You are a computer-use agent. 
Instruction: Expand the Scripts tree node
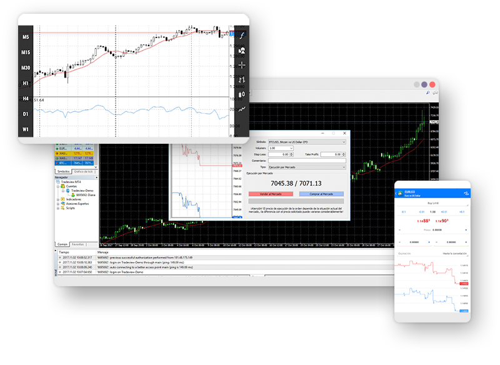coord(58,208)
